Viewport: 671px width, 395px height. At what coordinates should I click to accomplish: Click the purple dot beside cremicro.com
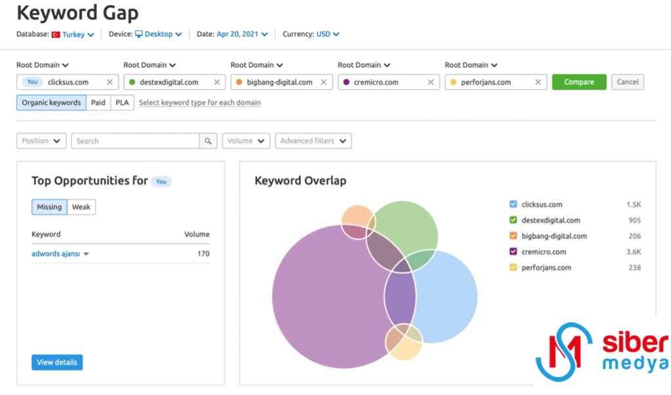(x=346, y=82)
